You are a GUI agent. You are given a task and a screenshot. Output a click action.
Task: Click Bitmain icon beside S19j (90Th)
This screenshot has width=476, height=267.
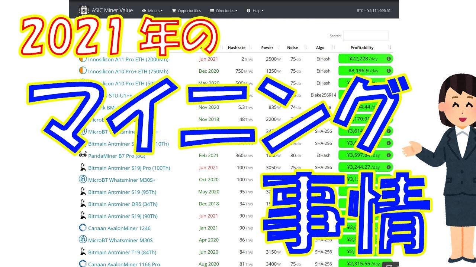(83, 215)
